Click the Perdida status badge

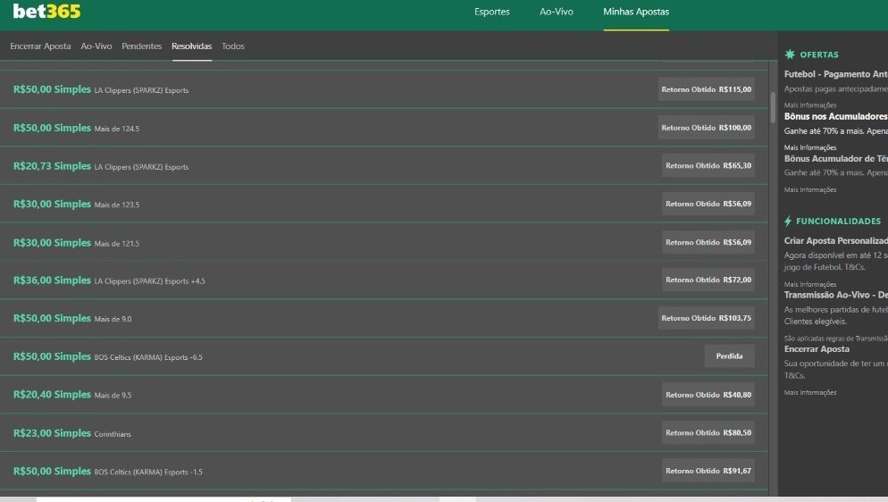click(x=729, y=356)
